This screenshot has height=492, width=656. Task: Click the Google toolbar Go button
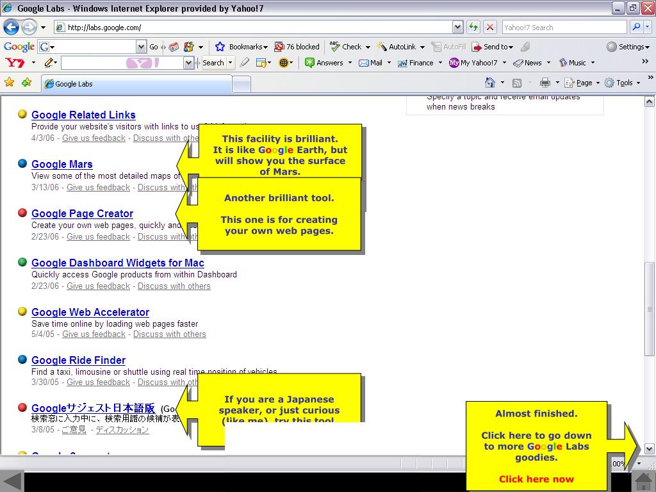tap(154, 46)
